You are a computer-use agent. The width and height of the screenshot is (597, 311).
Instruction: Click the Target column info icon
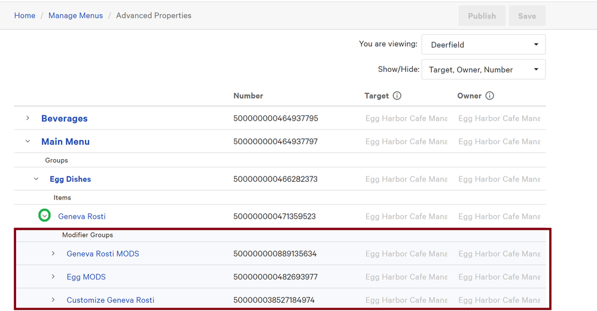pos(397,96)
